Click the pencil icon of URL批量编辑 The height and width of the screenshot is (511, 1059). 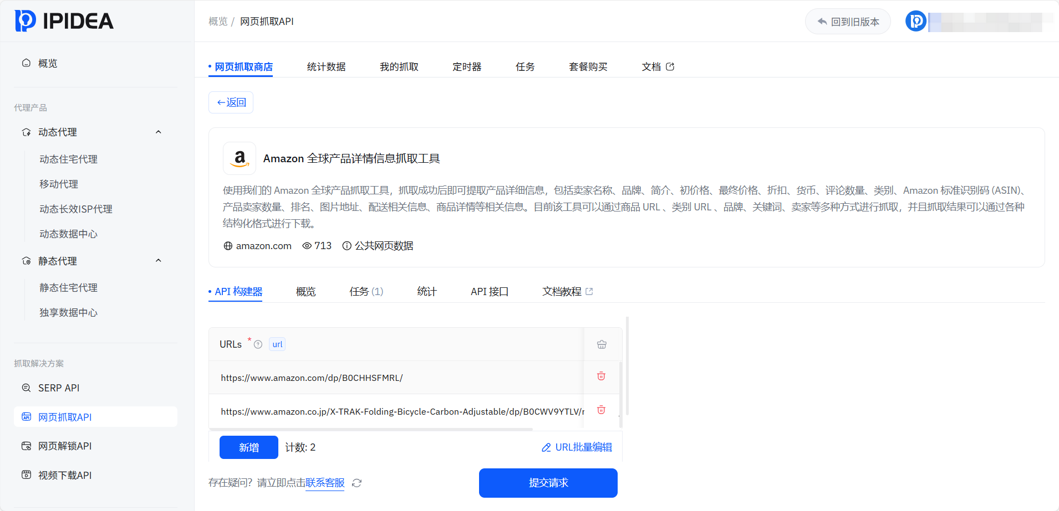pyautogui.click(x=546, y=447)
